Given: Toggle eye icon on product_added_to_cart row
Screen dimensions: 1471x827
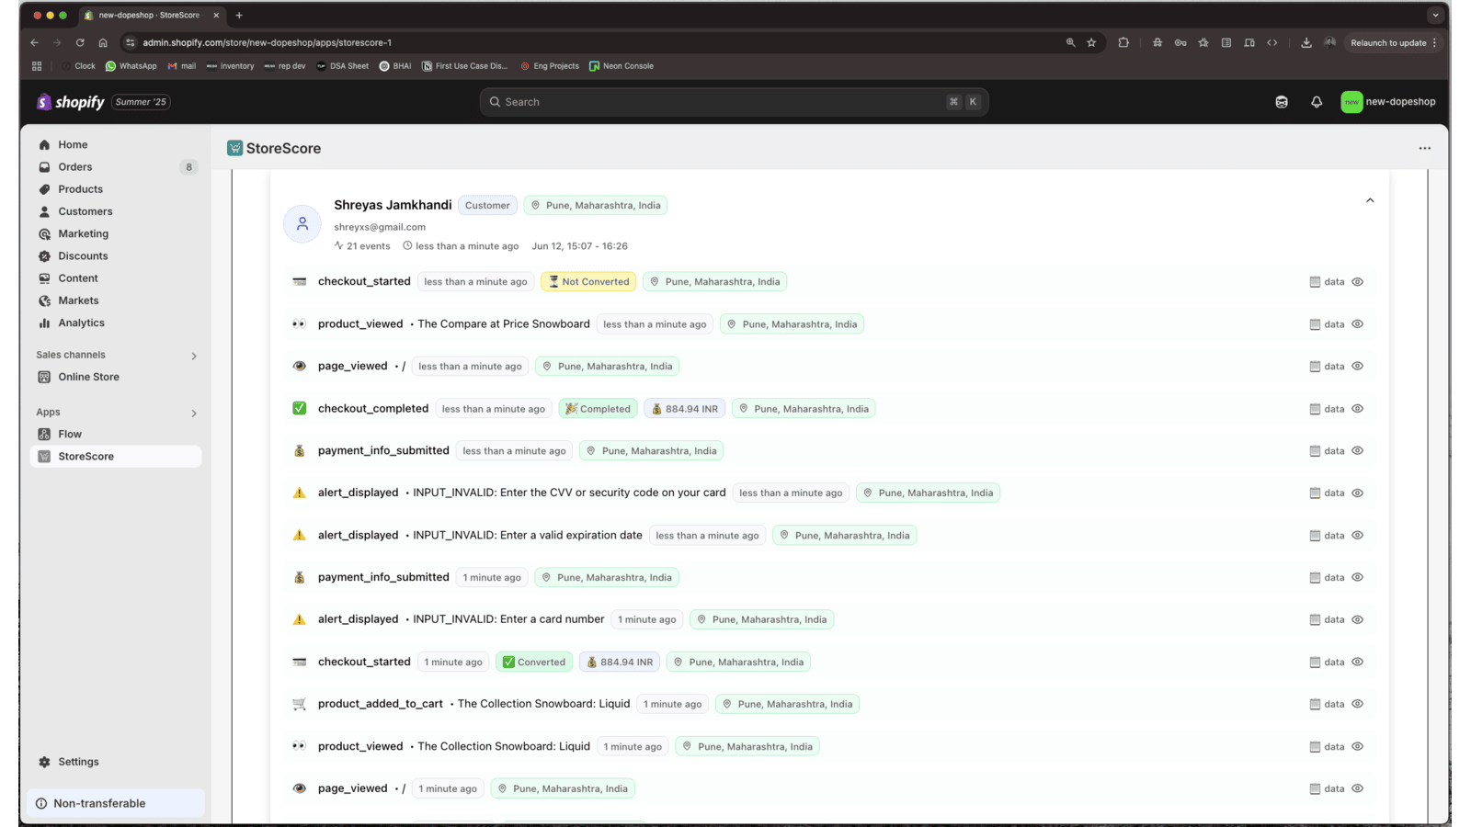Looking at the screenshot, I should coord(1357,704).
